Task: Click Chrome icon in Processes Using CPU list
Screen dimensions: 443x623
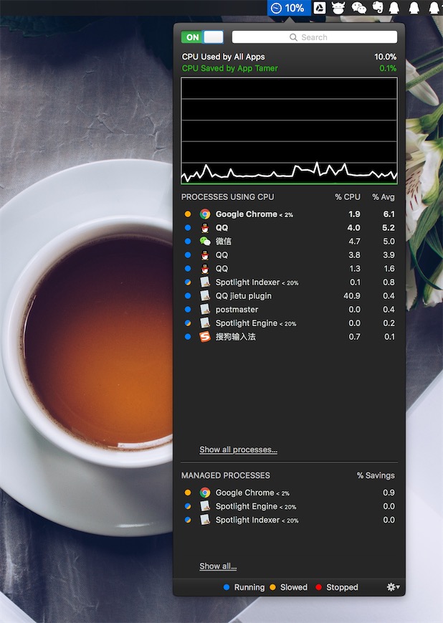Action: (204, 214)
